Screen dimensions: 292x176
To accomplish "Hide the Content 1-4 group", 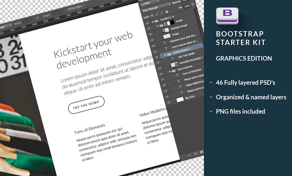I will point(147,23).
